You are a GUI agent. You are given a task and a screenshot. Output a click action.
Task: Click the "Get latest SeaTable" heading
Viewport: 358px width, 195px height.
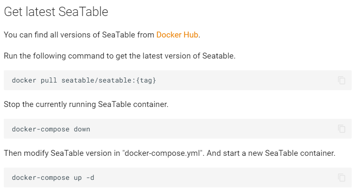(56, 12)
